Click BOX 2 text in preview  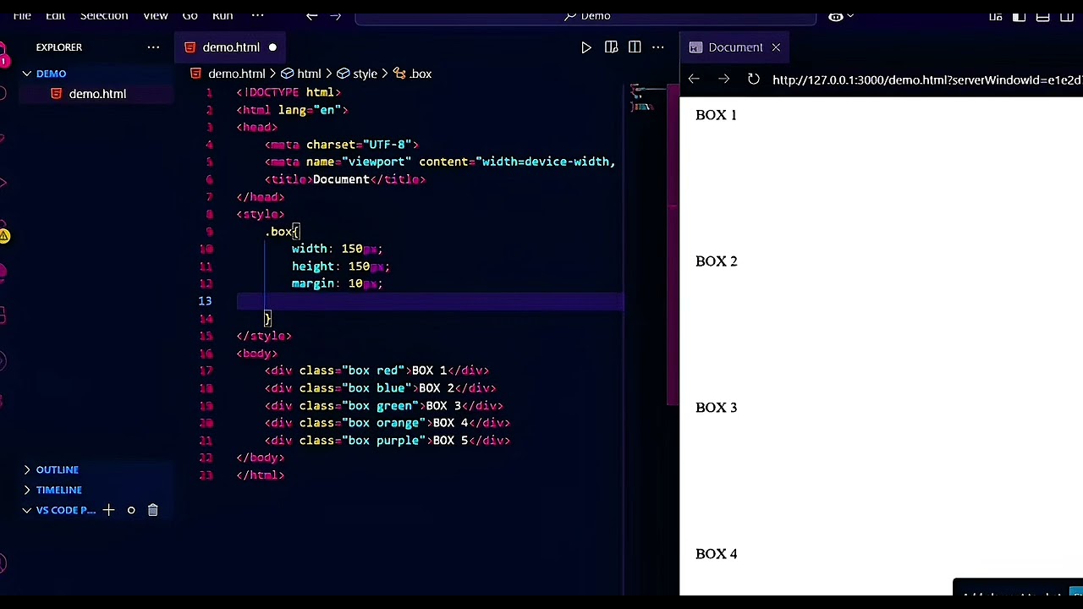click(716, 261)
